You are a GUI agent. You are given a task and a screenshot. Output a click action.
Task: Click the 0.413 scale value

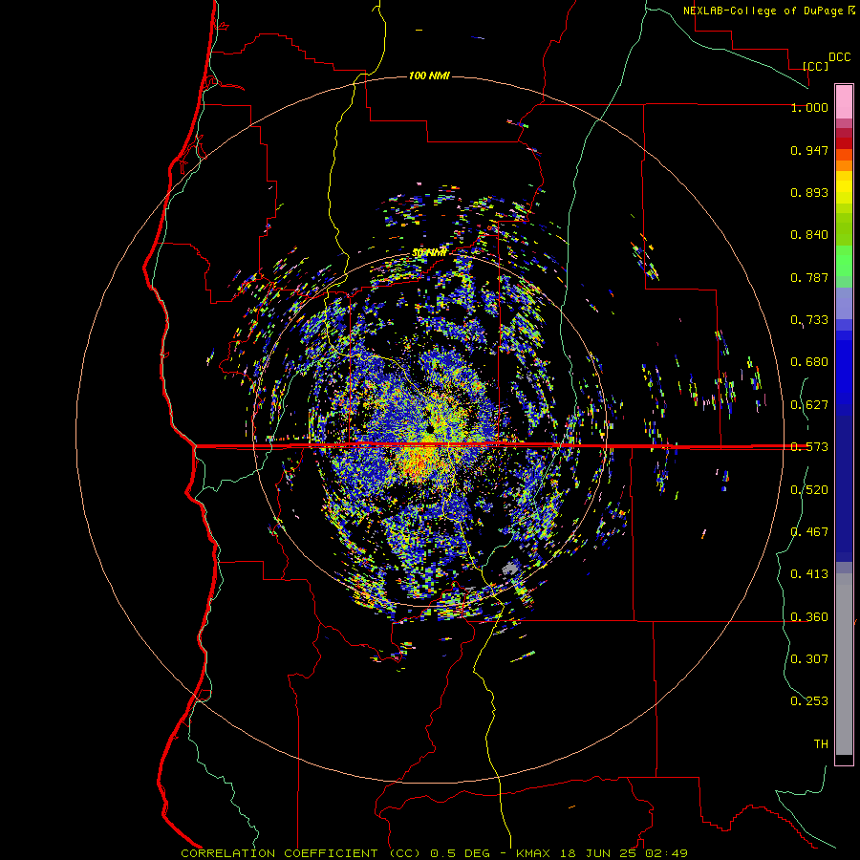(809, 574)
